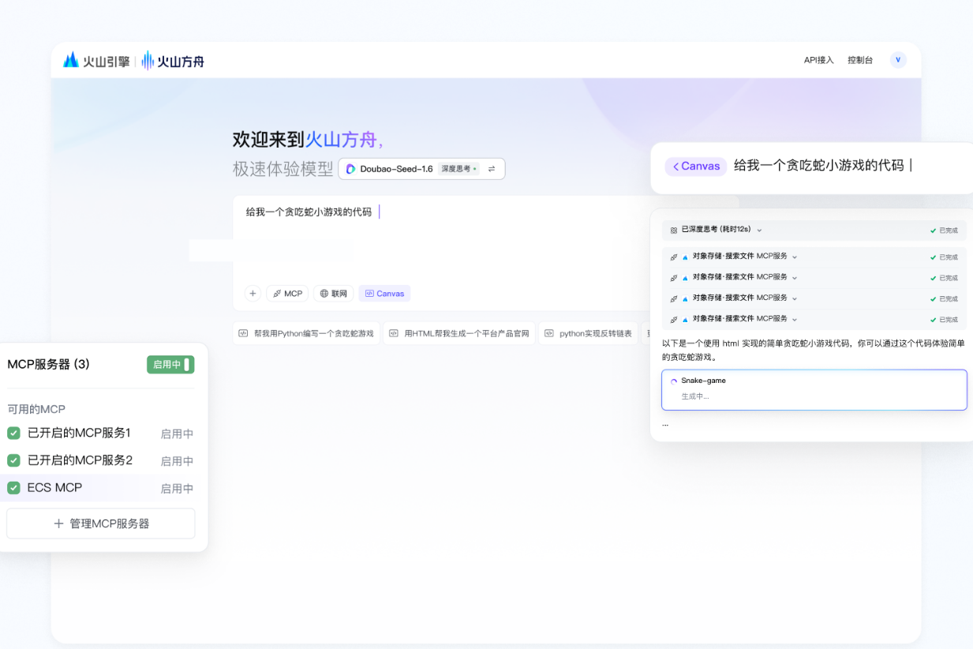Screen dimensions: 973x649
Task: Click 启用中 status beside 已开启的MCP服务1
Action: (x=177, y=434)
